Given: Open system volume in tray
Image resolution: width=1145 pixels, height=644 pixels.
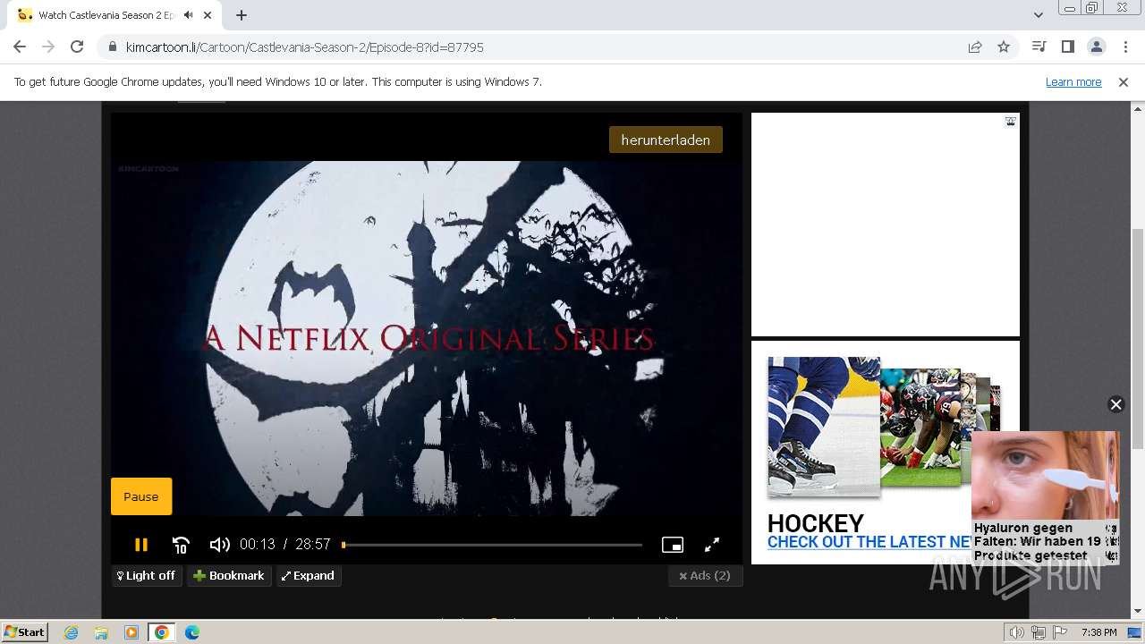Looking at the screenshot, I should coord(1017,632).
